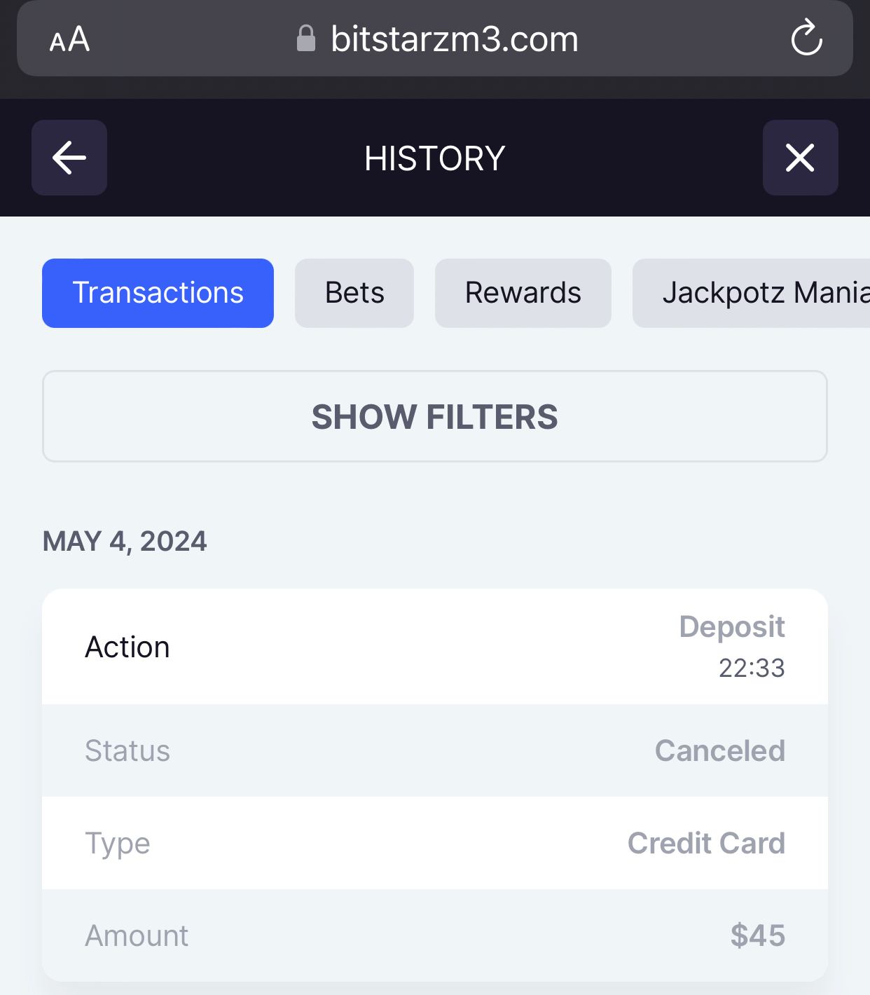870x995 pixels.
Task: Open the Rewards tab
Action: pos(523,293)
